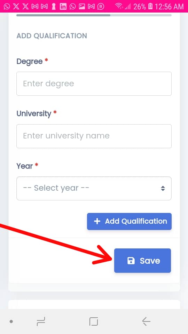
Task: Click the plus icon on Add Qualification
Action: click(97, 221)
